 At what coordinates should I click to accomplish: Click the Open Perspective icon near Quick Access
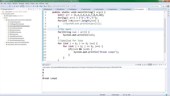click(x=163, y=6)
